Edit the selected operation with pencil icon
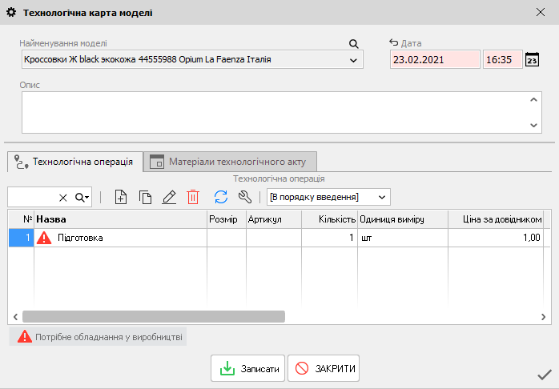Image resolution: width=559 pixels, height=389 pixels. click(x=169, y=197)
